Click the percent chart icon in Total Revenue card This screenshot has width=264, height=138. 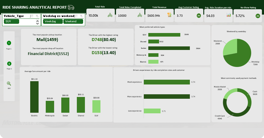coord(169,15)
